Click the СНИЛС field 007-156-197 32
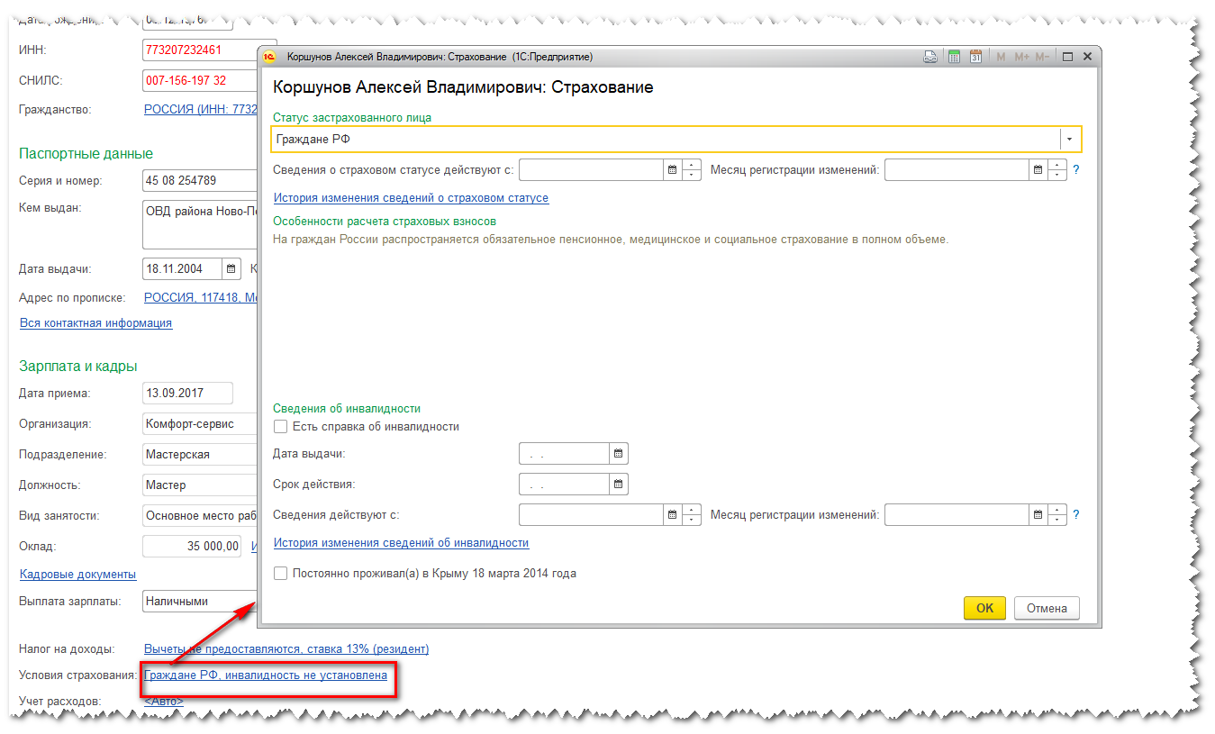The height and width of the screenshot is (734, 1215). tap(200, 80)
